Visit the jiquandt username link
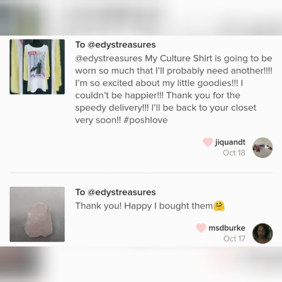This screenshot has height=282, width=282. pyautogui.click(x=230, y=142)
